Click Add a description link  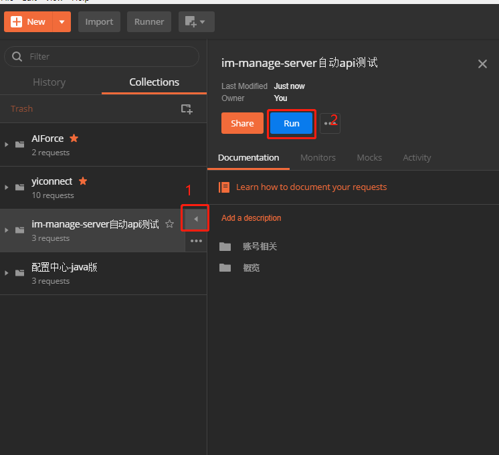coord(251,218)
